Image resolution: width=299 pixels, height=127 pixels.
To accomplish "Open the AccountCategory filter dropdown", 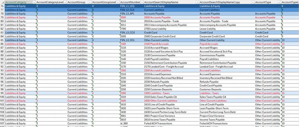I will point(34,2).
